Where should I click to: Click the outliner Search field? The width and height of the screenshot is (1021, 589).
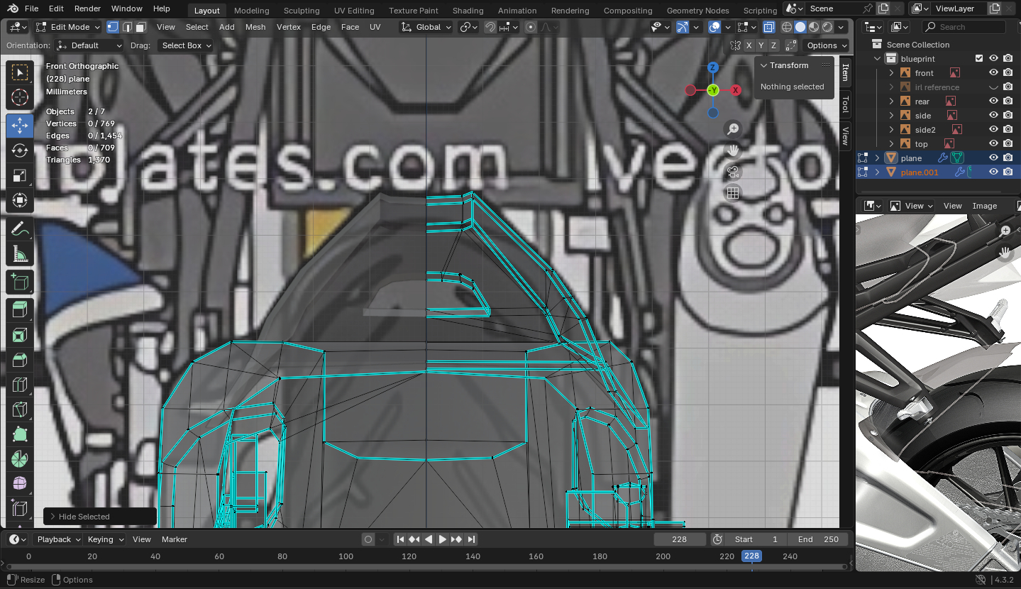pyautogui.click(x=964, y=27)
